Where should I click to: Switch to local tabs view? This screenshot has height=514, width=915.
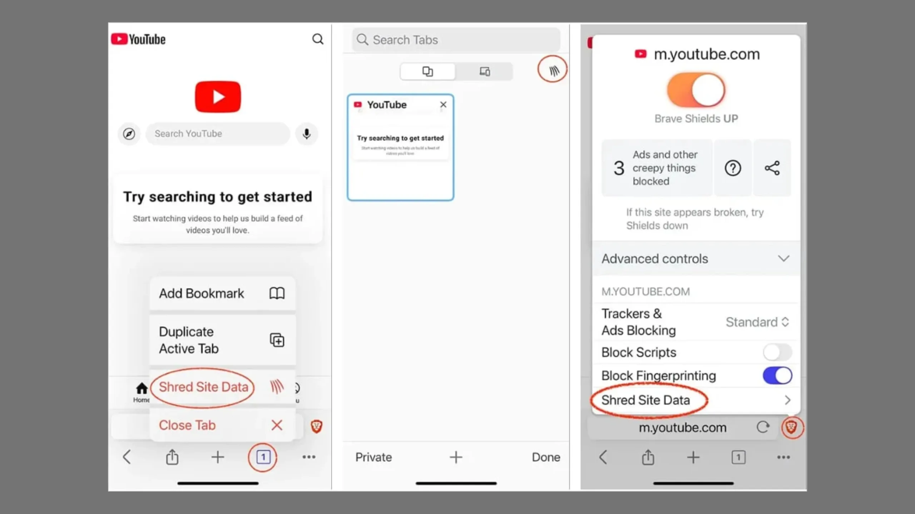coord(428,71)
